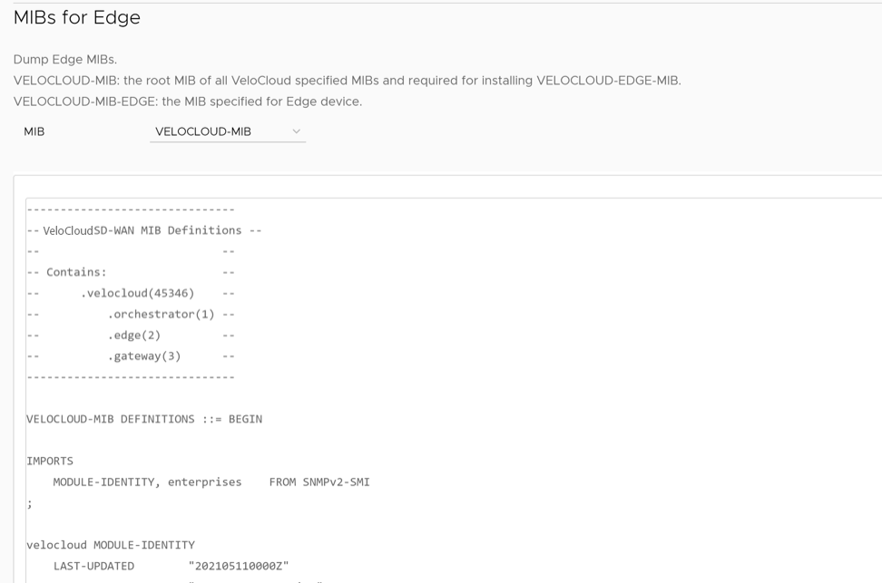The height and width of the screenshot is (583, 882).
Task: Click the 'FROM SNMPv2-SMI' text
Action: 319,481
